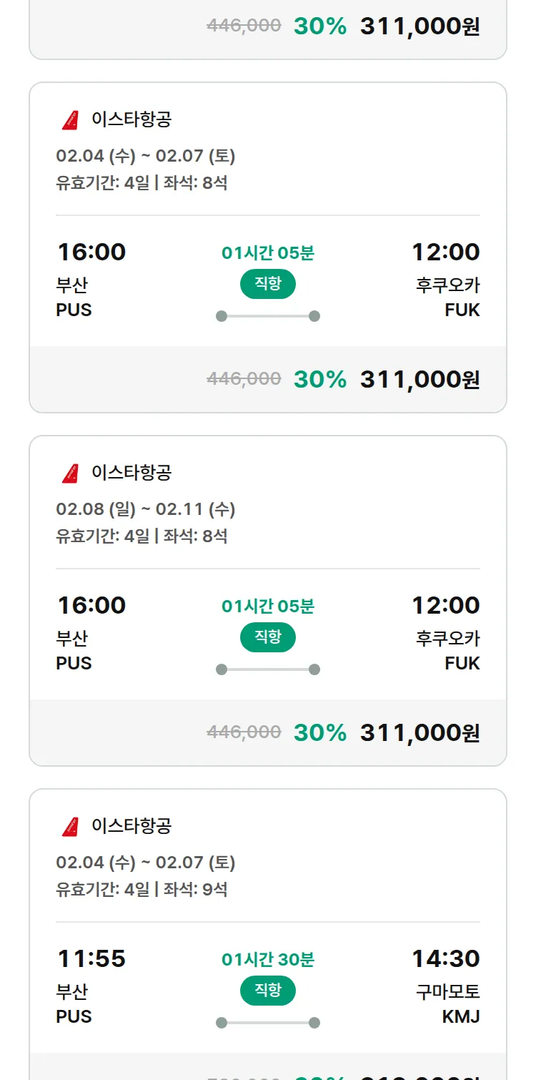
Task: Open the 11:55 Busan departure flight
Action: tap(91, 958)
